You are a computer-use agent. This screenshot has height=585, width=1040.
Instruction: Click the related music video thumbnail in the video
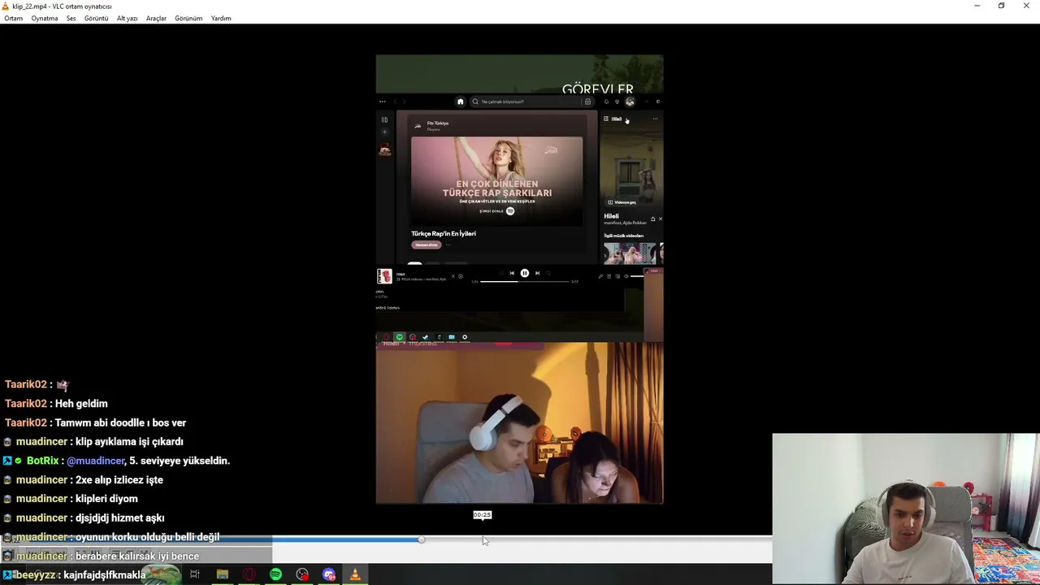coord(630,253)
